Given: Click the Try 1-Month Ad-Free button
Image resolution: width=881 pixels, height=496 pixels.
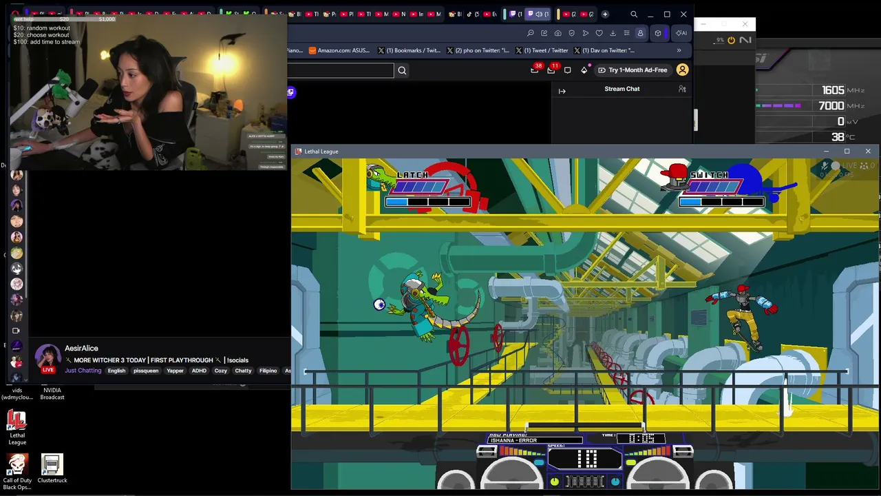Looking at the screenshot, I should pos(633,70).
